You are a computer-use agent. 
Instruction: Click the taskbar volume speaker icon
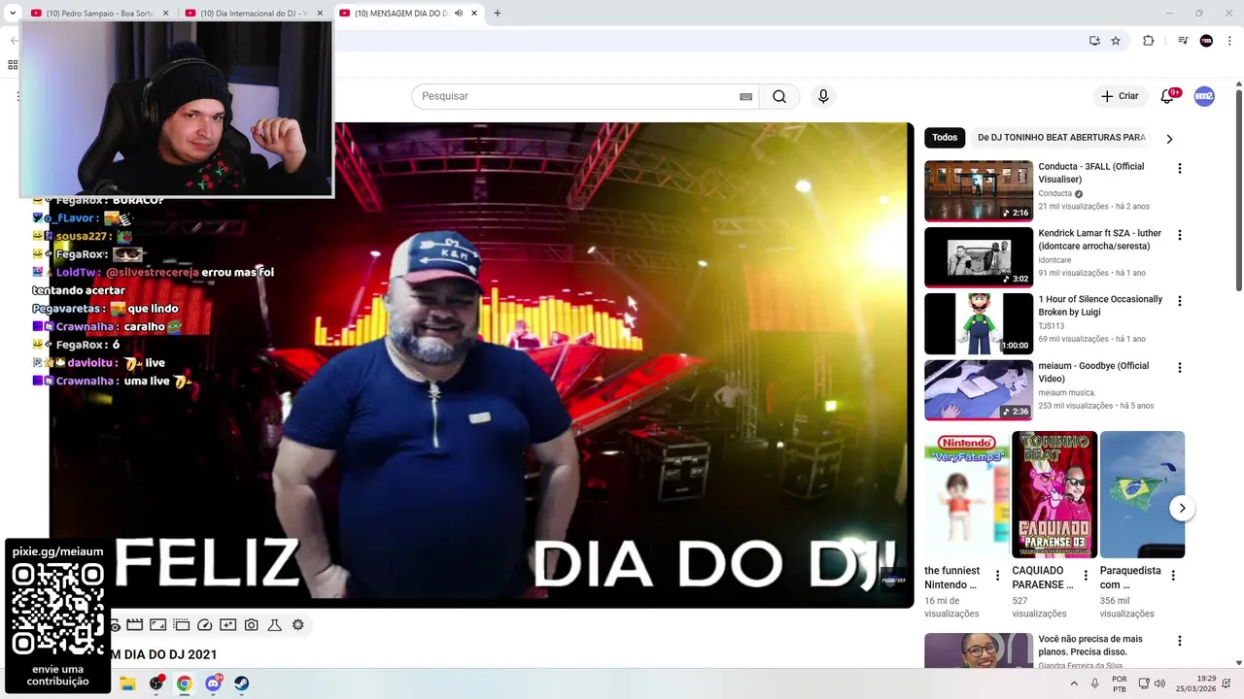(x=1160, y=683)
